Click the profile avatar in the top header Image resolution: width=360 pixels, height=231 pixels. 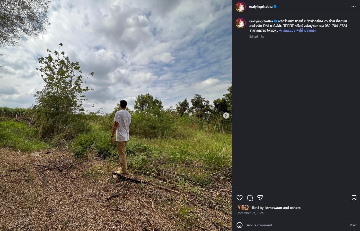(241, 6)
